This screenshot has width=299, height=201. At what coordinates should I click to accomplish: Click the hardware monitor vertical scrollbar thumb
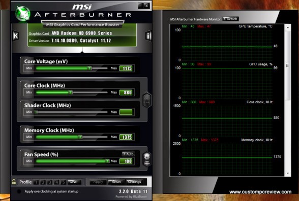pos(288,65)
